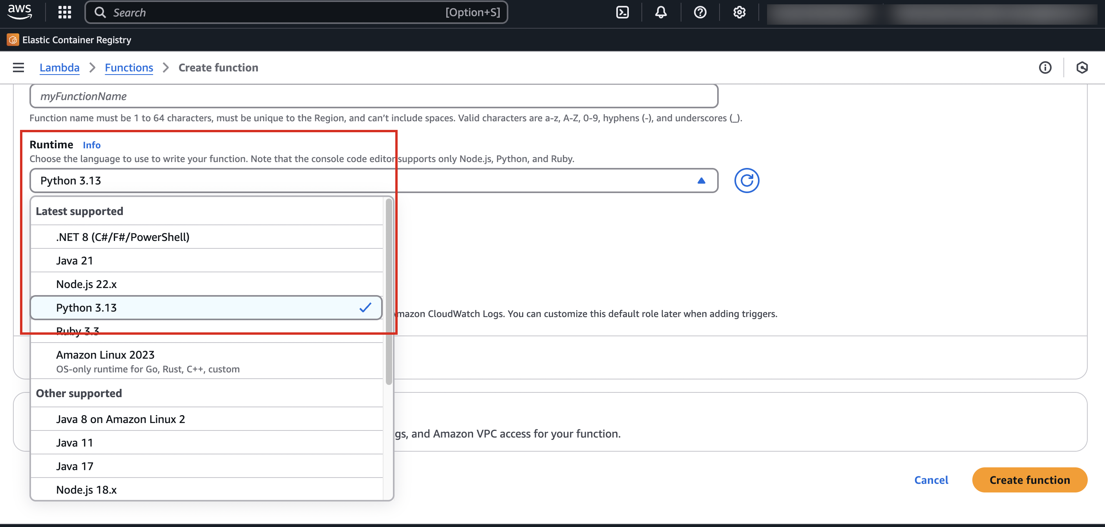Viewport: 1105px width, 527px height.
Task: Select Ruby 3.3 runtime
Action: coord(206,331)
